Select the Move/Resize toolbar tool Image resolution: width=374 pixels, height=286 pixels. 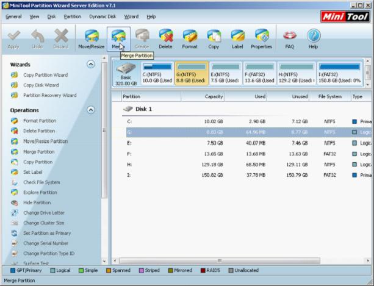click(92, 39)
